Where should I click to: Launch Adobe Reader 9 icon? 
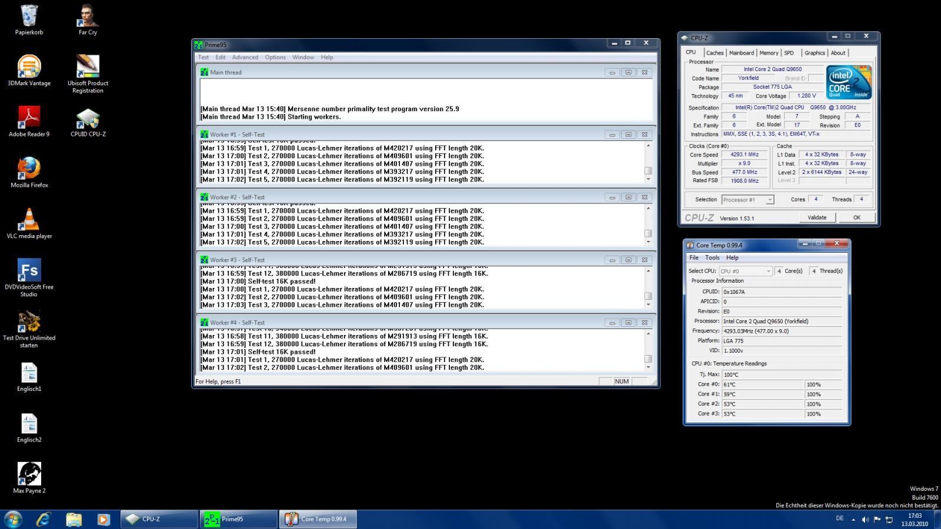(x=29, y=118)
